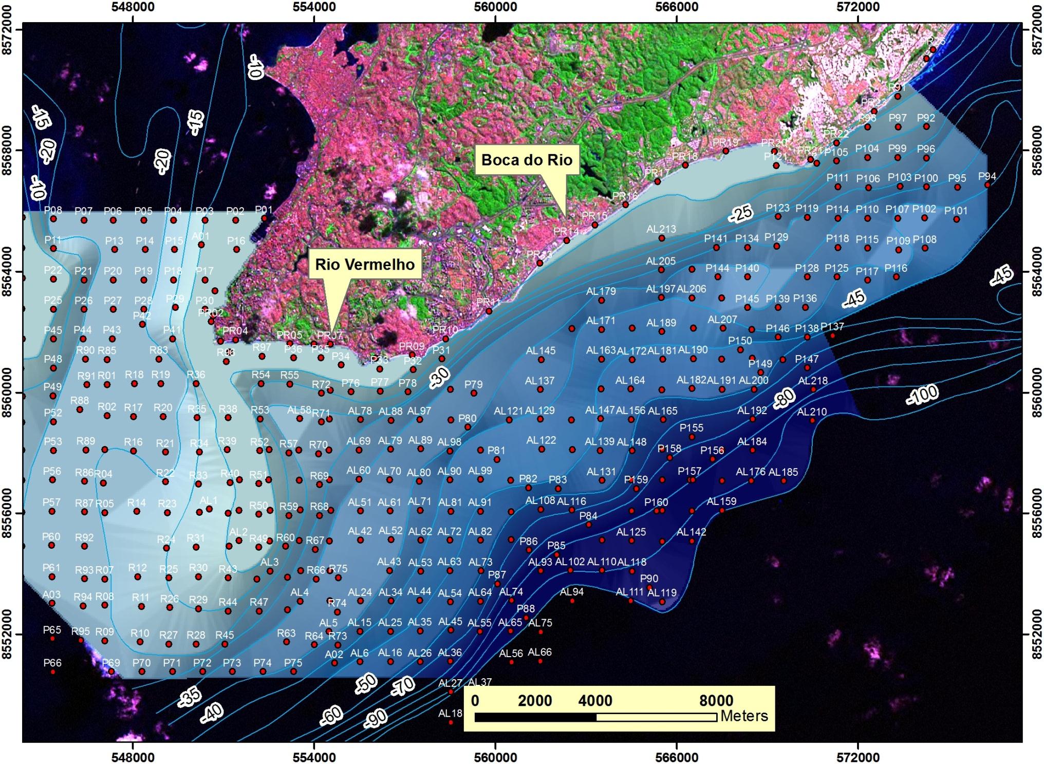1044x764 pixels.
Task: Click station label AL37
Action: 480,682
